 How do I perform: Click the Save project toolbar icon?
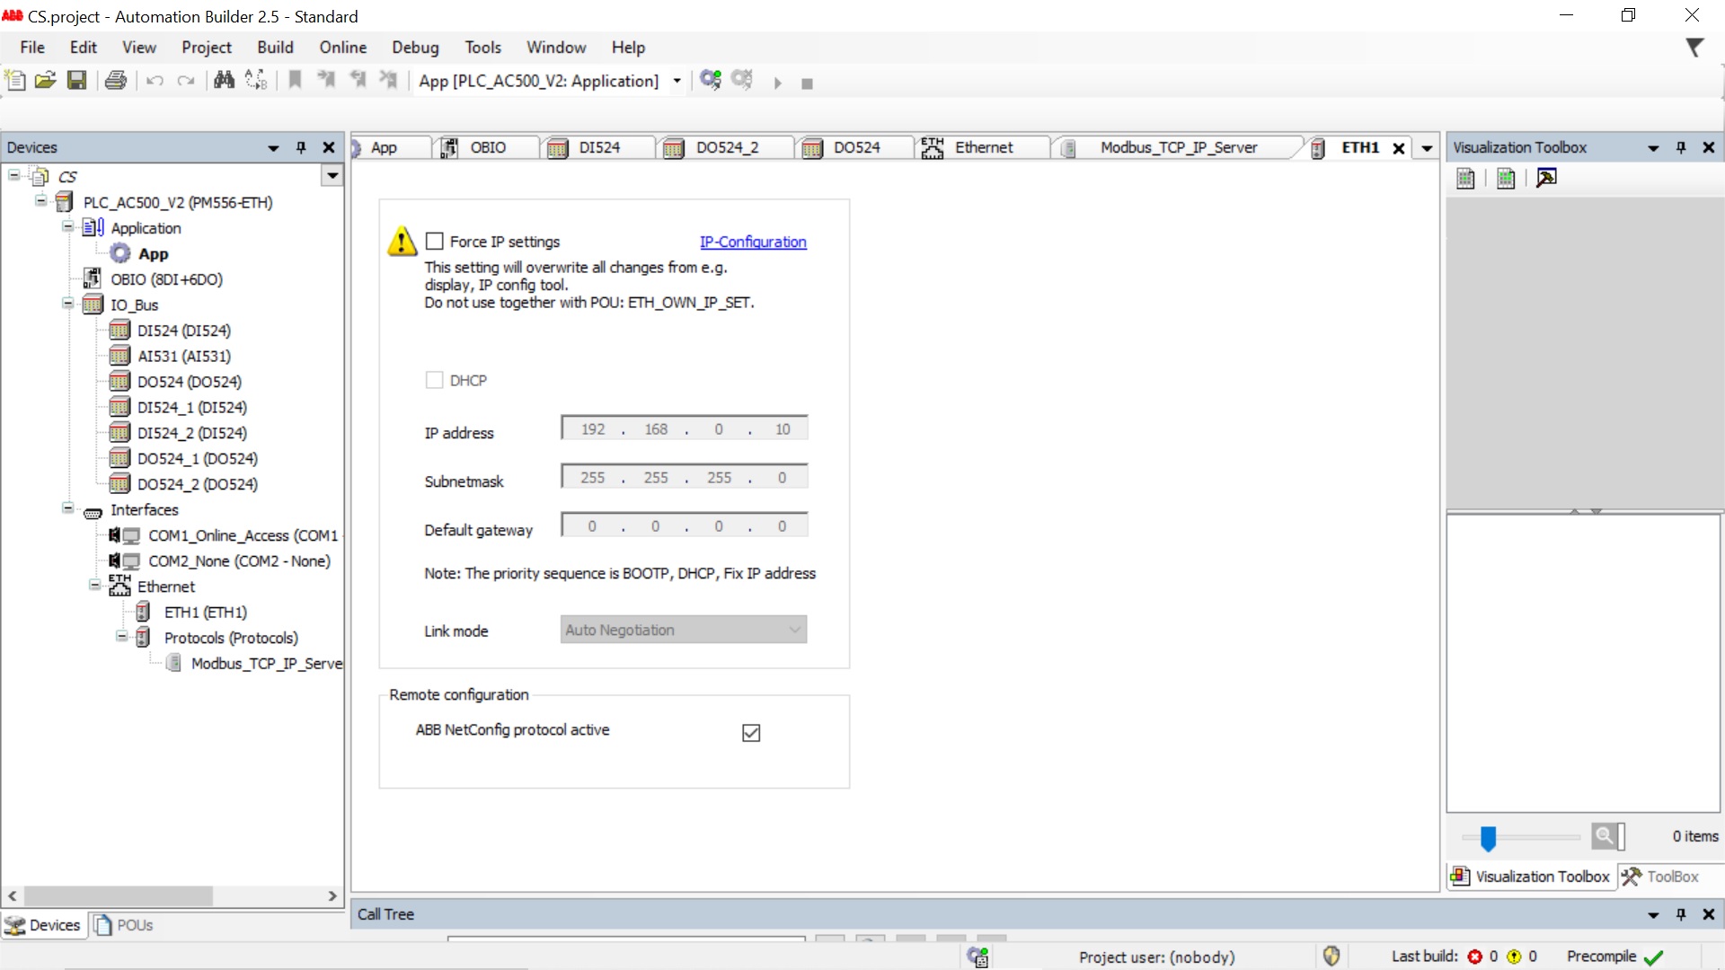[x=77, y=81]
